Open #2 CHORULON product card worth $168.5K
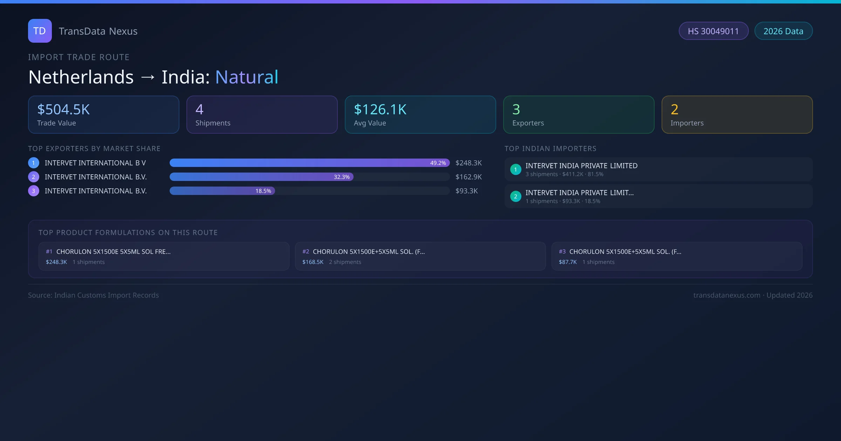 420,256
